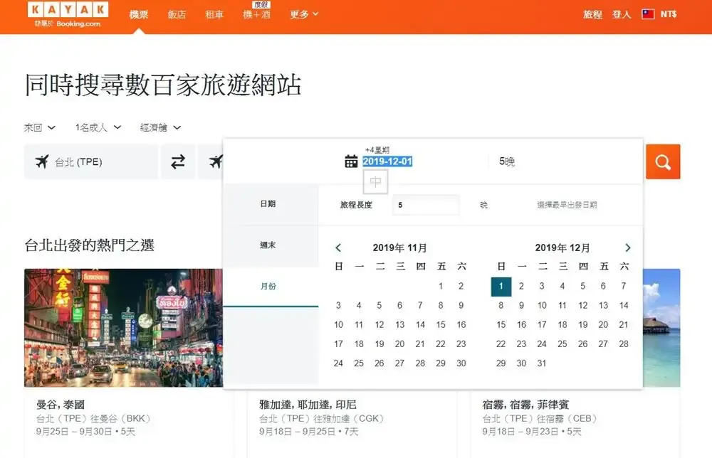Open the 旅程 trips link

(592, 14)
